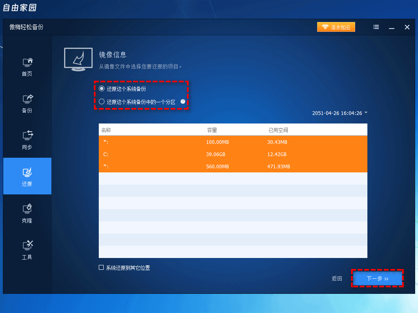This screenshot has height=313, width=418.
Task: Click the mirror image info icon
Action: point(78,59)
